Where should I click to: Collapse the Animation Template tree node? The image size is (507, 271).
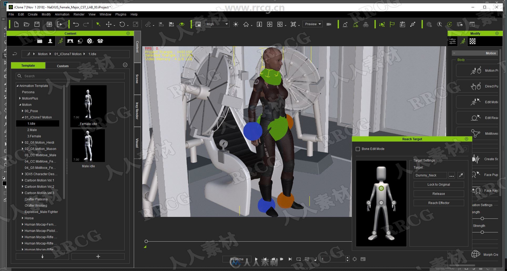point(17,86)
